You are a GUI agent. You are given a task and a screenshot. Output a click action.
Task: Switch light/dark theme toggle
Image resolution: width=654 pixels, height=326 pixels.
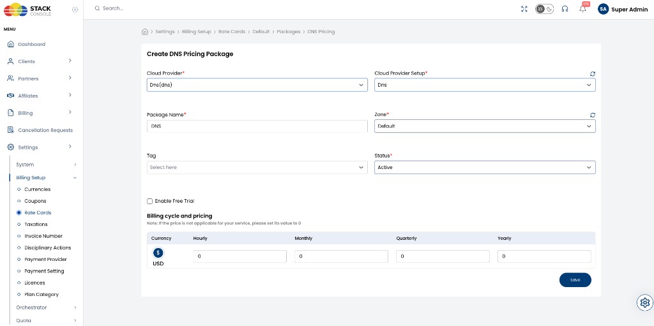pos(544,9)
